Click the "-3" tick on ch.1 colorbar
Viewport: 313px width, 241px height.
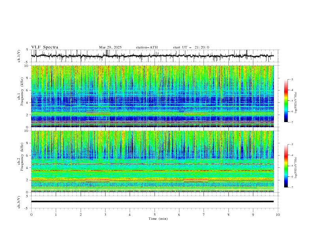[291, 79]
